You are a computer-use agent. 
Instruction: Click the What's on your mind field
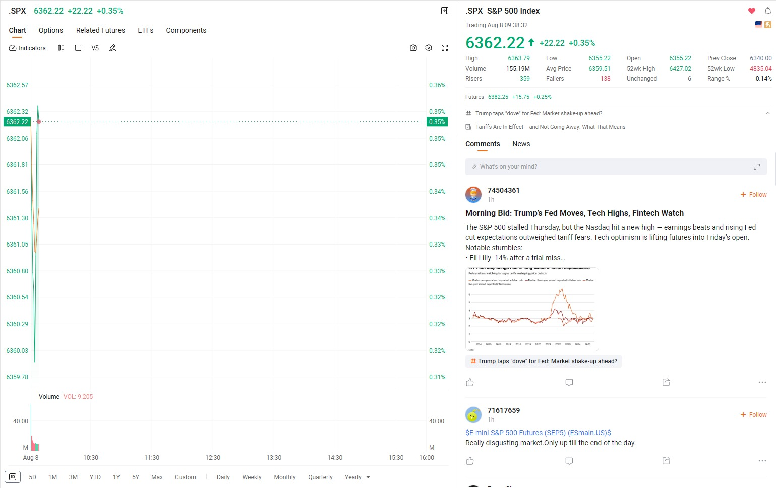(616, 167)
